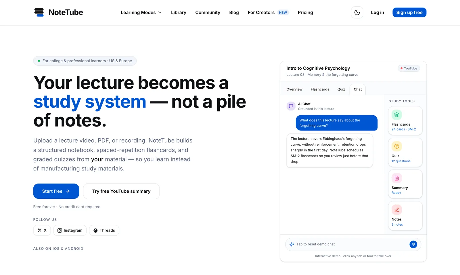
Task: Click the '24 cards · SM-2' label
Action: coord(404,129)
